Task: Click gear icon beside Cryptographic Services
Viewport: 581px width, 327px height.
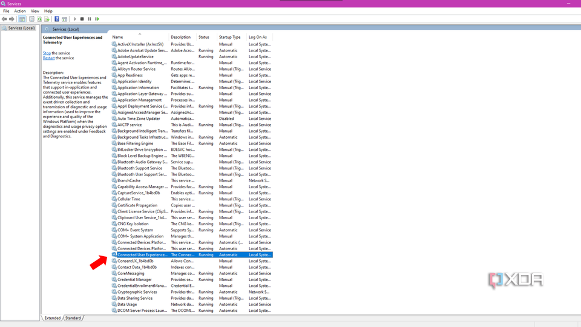Action: click(x=114, y=292)
